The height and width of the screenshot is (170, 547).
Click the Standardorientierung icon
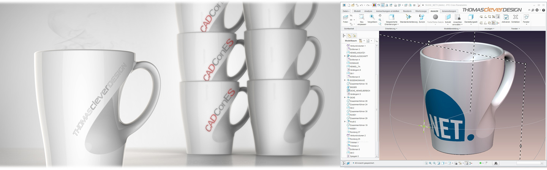click(408, 17)
